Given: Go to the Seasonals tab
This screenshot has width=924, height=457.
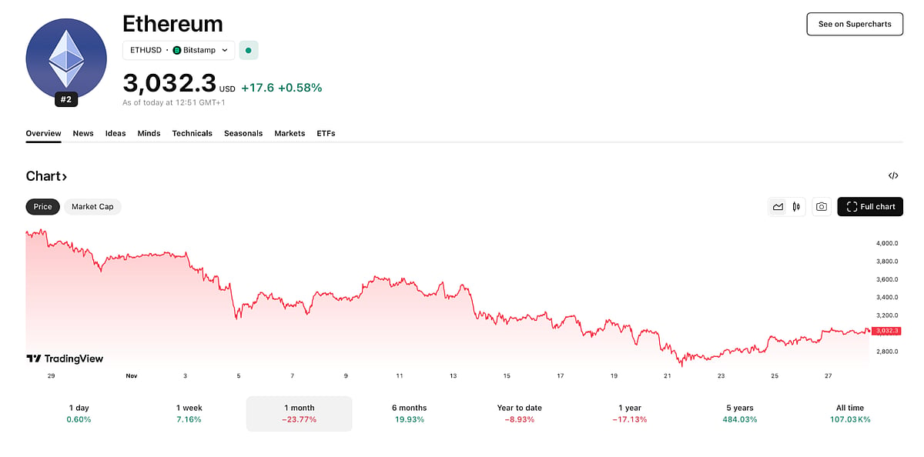Looking at the screenshot, I should click(x=243, y=133).
